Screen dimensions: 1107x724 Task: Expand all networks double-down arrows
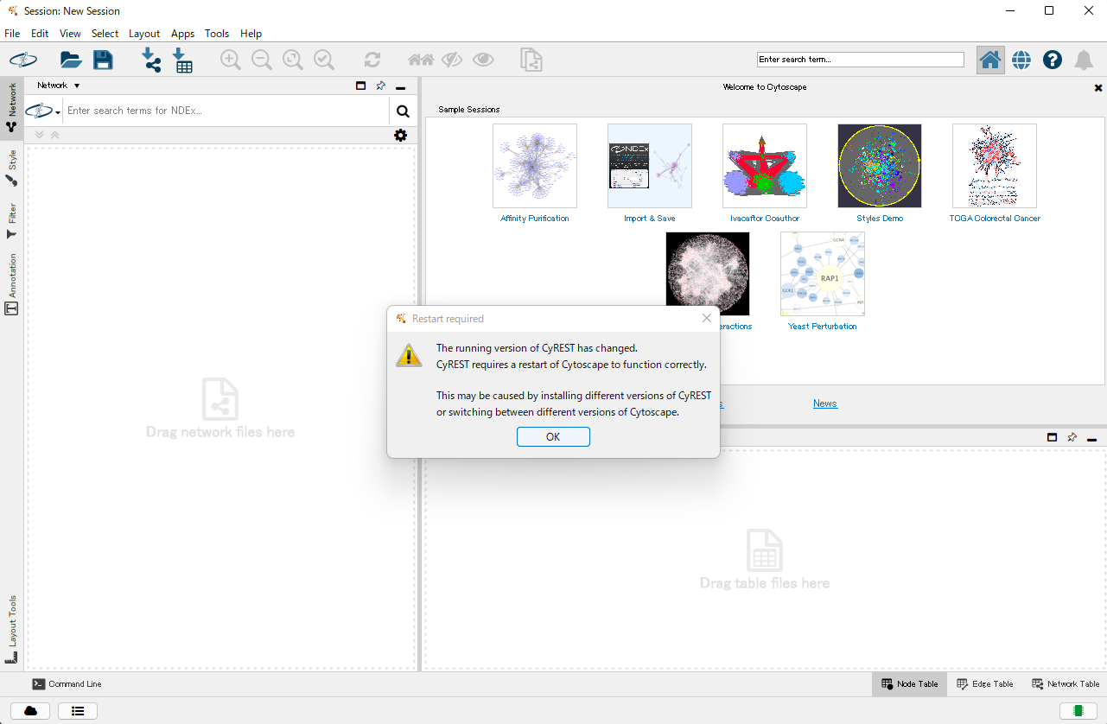pyautogui.click(x=40, y=135)
